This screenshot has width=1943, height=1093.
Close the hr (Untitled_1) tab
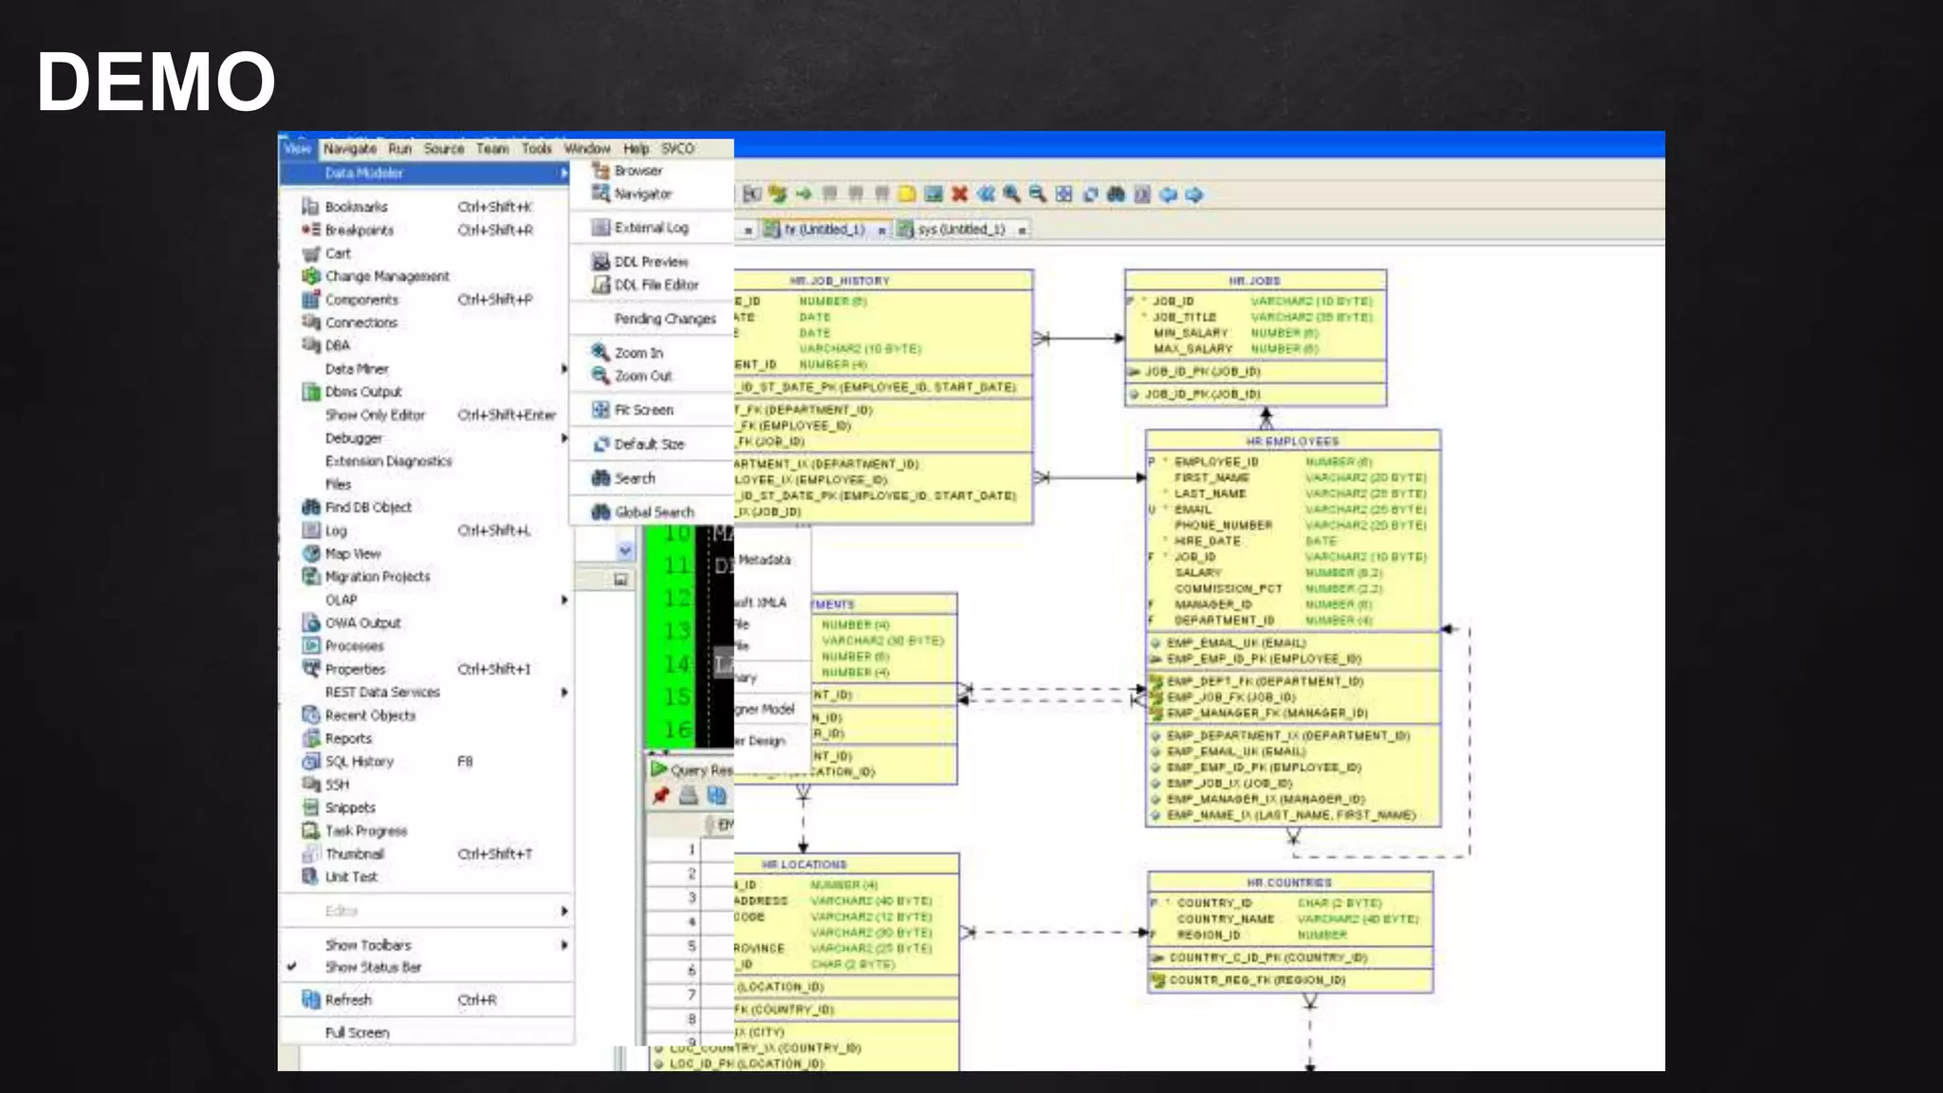881,231
